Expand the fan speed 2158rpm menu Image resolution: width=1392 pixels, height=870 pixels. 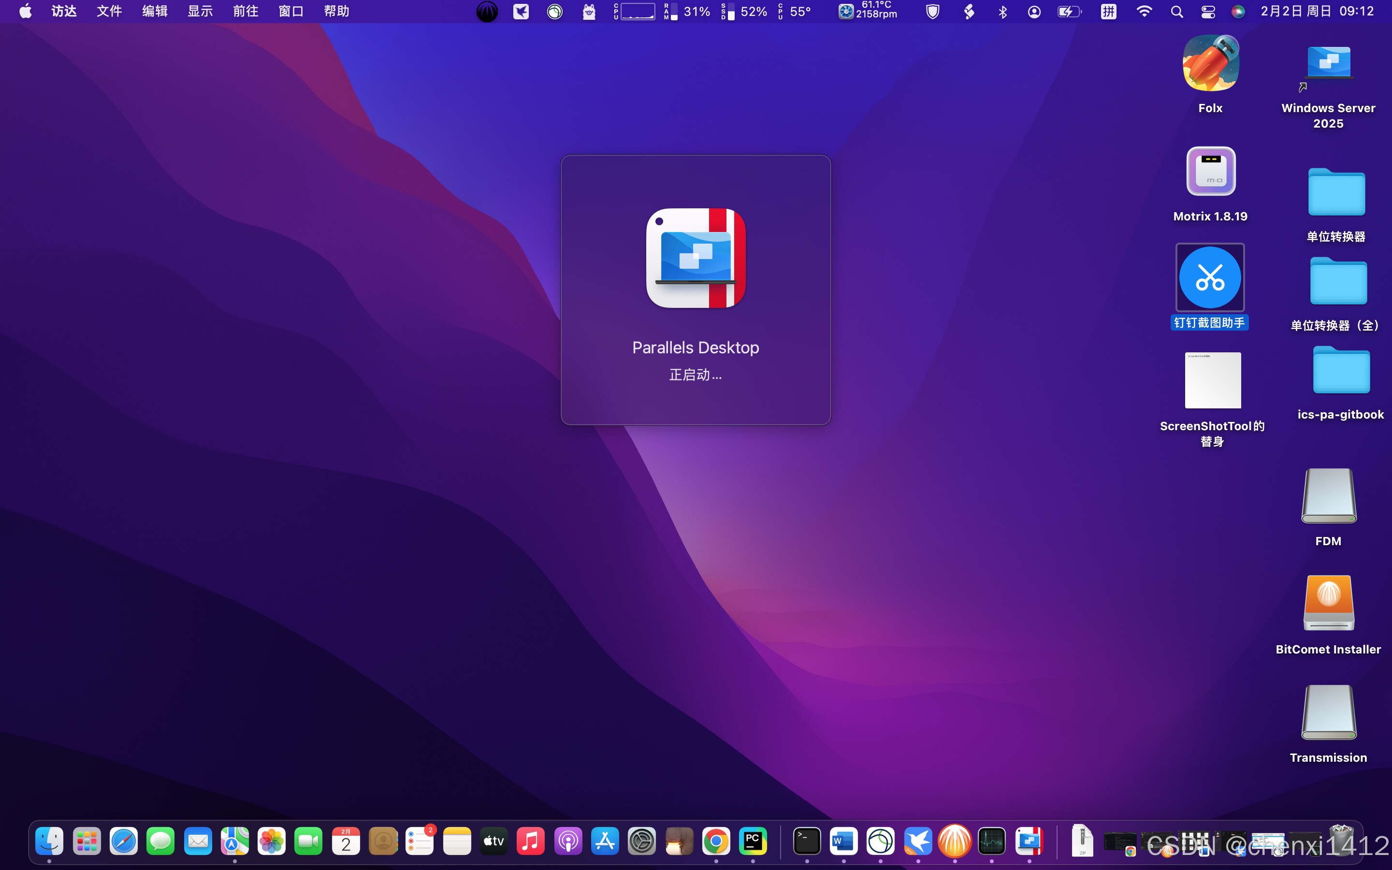tap(868, 12)
